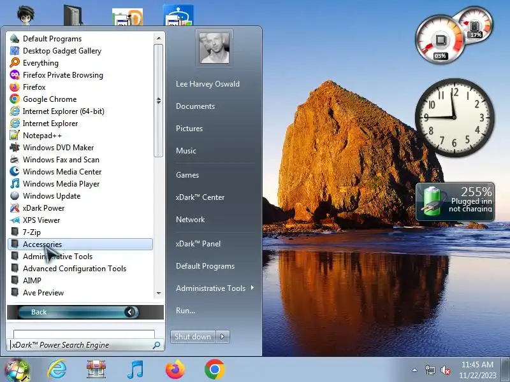
Task: Click the battery status gadget
Action: point(455,202)
